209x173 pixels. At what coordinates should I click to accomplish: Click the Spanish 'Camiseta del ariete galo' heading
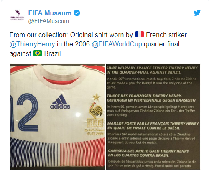[x=148, y=153]
